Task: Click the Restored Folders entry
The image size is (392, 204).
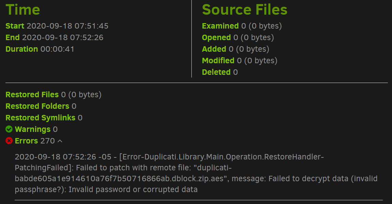Action: (x=41, y=106)
